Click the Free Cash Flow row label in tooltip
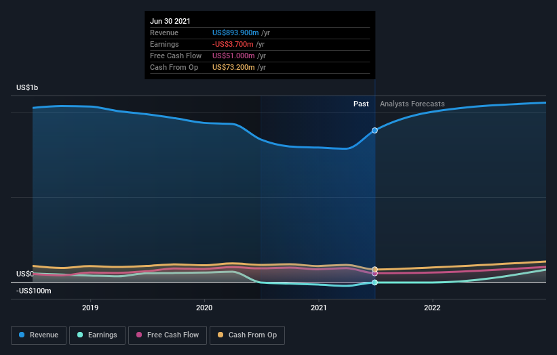 pos(176,56)
